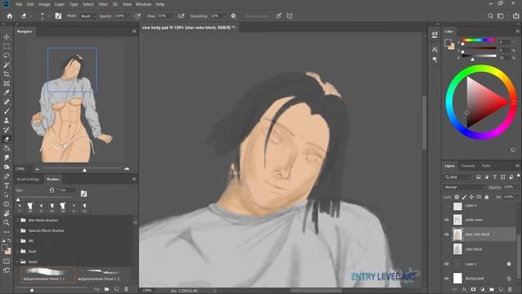Select the Horizontal Type tool
The height and width of the screenshot is (294, 522).
point(7,185)
